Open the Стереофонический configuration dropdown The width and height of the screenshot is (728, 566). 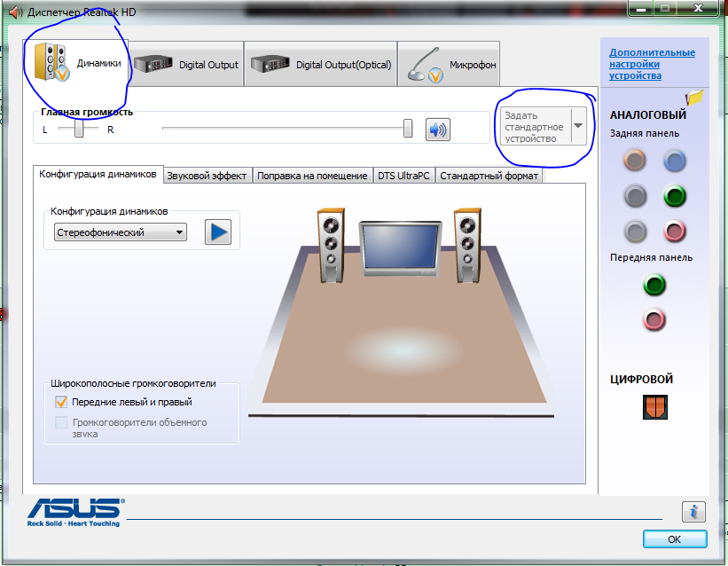tap(121, 232)
